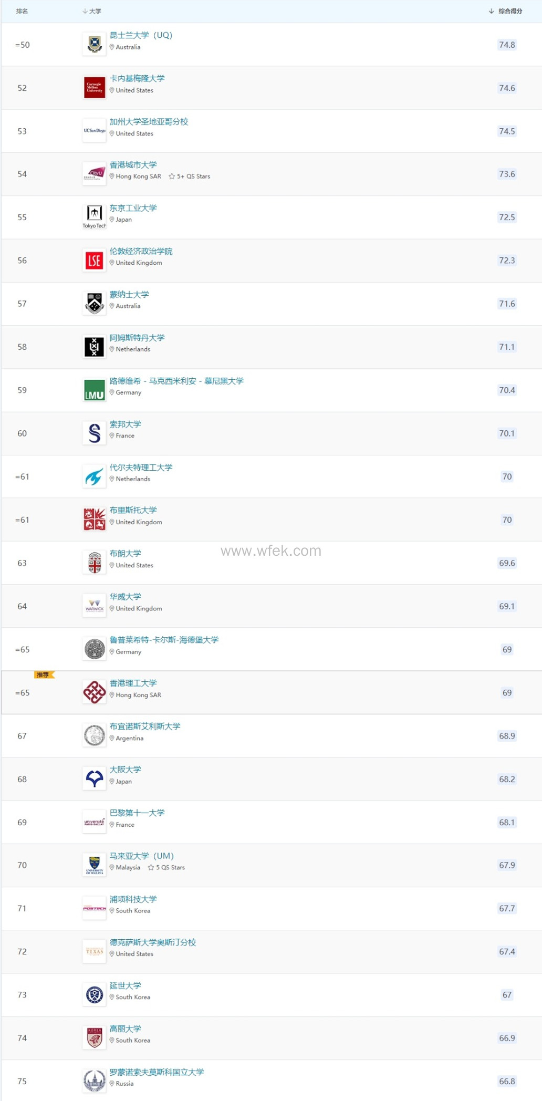Click University of Amsterdam black logo
542x1101 pixels.
95,347
